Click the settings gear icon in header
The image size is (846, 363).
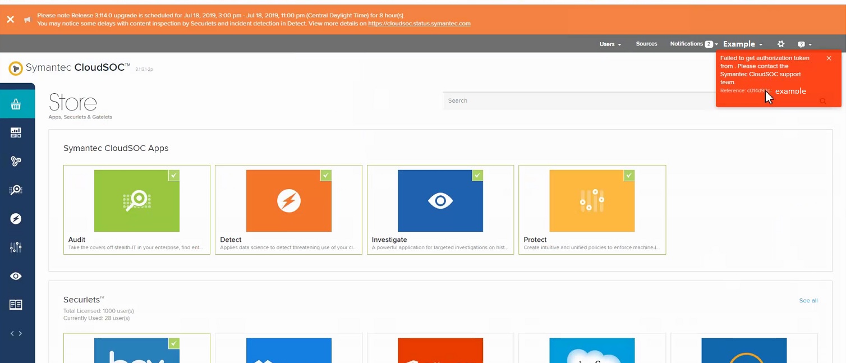pyautogui.click(x=781, y=44)
